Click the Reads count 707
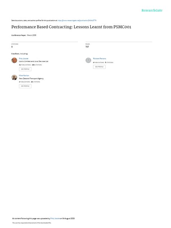The width and height of the screenshot is (171, 228). 87,47
